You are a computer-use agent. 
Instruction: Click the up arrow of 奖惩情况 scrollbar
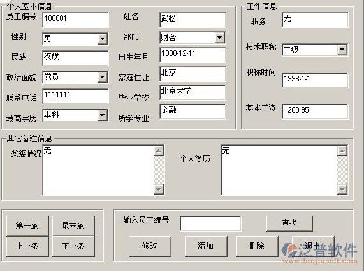(159, 151)
